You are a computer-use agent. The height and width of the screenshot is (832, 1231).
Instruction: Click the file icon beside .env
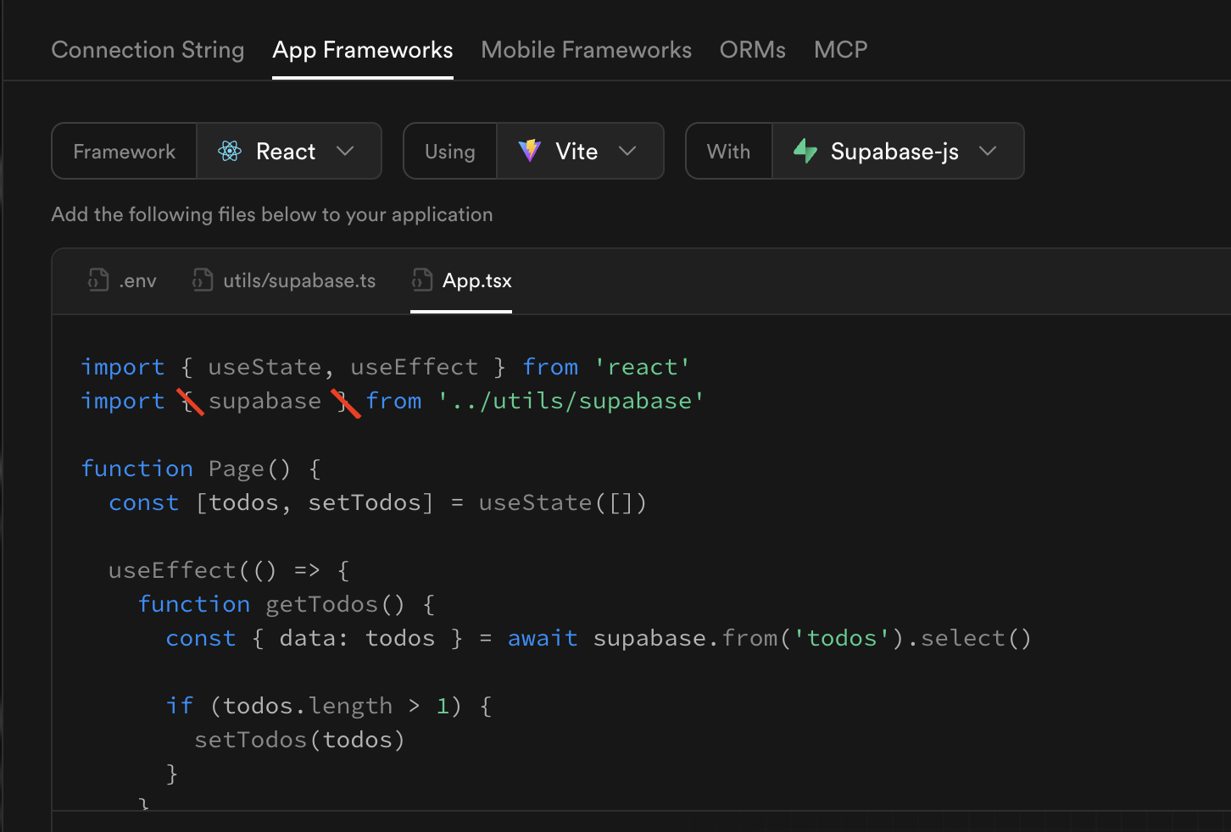pos(97,280)
